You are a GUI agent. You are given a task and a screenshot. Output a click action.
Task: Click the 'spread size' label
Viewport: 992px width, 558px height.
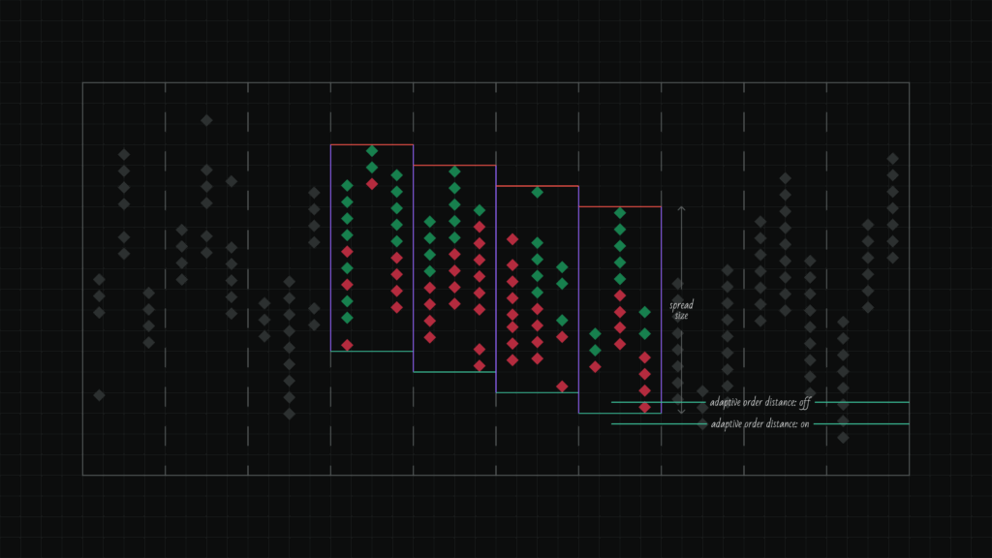681,310
